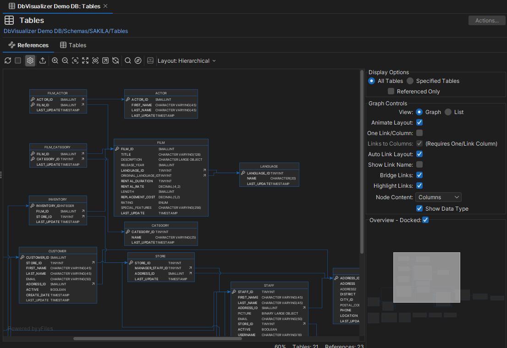Click the Actions... button
Image resolution: width=507 pixels, height=348 pixels.
click(x=486, y=20)
